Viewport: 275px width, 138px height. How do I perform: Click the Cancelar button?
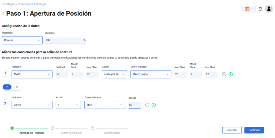[x=232, y=130]
